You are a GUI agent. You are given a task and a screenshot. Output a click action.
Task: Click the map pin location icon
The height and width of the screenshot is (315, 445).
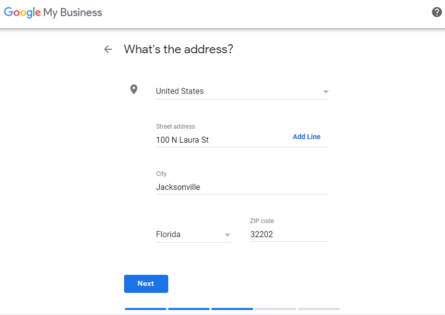point(134,89)
